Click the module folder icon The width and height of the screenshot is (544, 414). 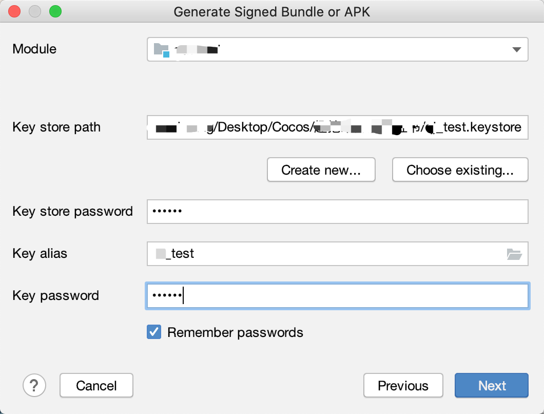pyautogui.click(x=161, y=50)
